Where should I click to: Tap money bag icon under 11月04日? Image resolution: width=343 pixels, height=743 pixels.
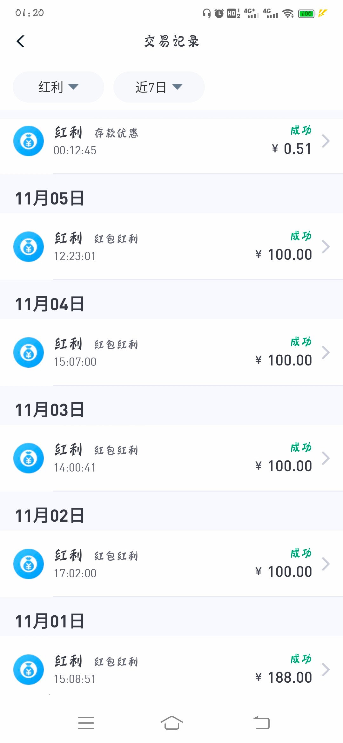point(29,352)
